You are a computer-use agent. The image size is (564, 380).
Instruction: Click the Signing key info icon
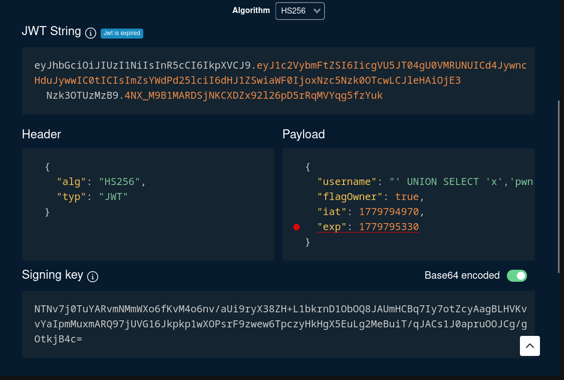click(93, 276)
